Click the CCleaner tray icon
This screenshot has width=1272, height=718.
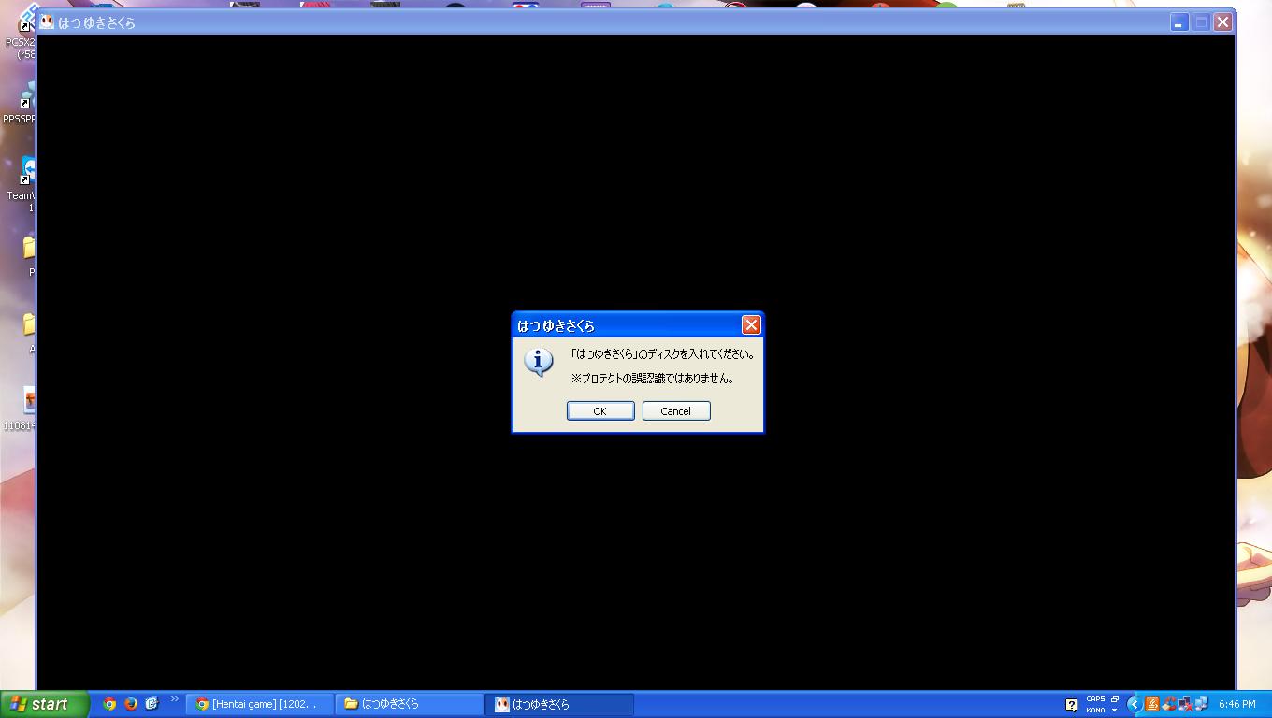(1168, 704)
